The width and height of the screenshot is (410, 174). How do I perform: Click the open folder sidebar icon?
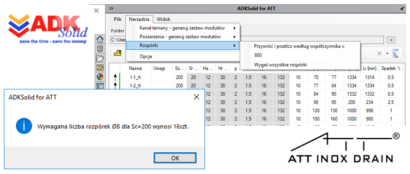point(100,58)
